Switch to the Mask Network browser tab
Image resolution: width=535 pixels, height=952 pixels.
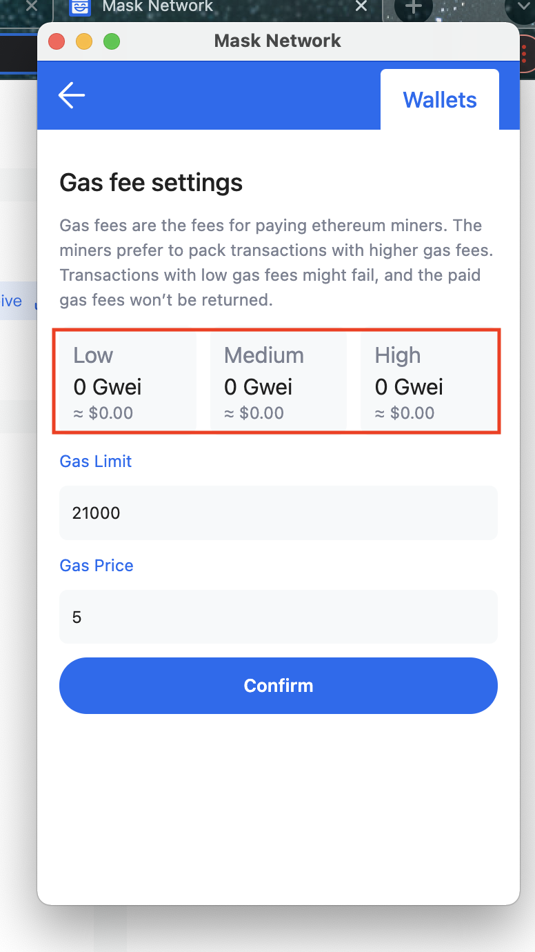(x=207, y=7)
